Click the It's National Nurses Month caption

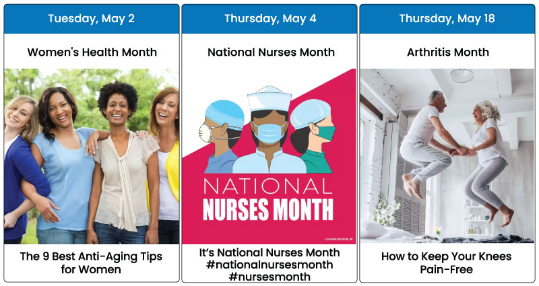[269, 253]
